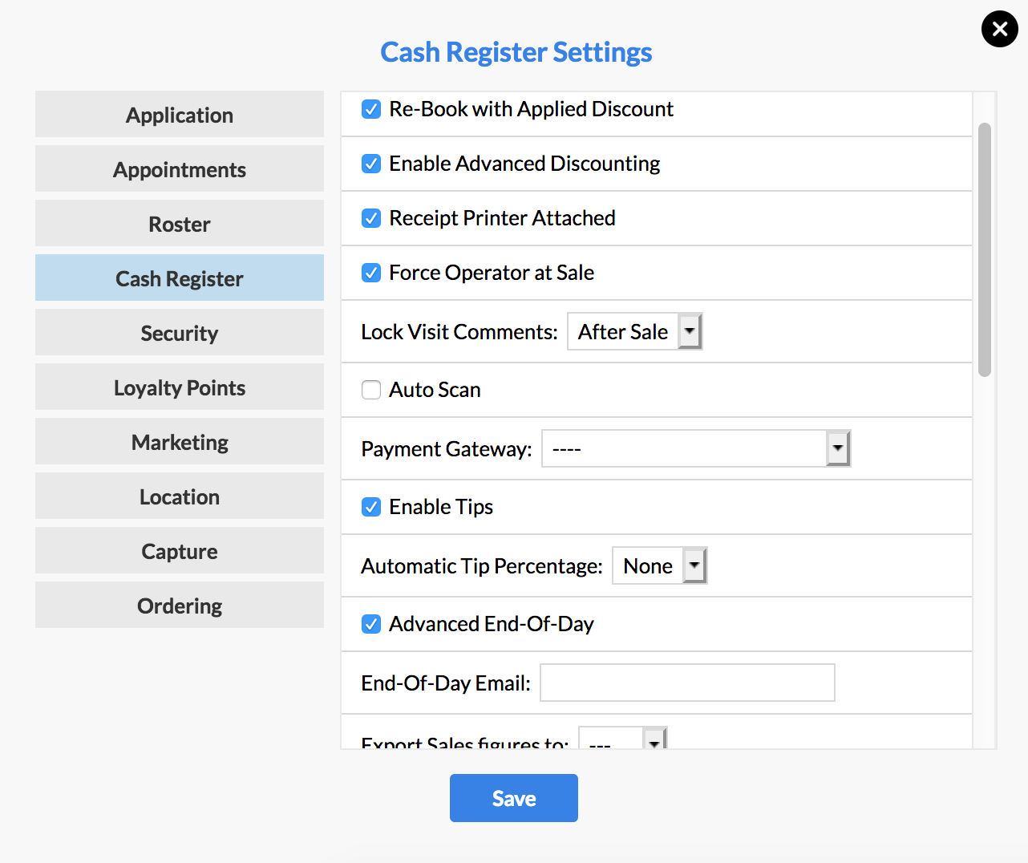Screen dimensions: 1028x863
Task: Click the End-Of-Day Email input field
Action: coord(687,683)
